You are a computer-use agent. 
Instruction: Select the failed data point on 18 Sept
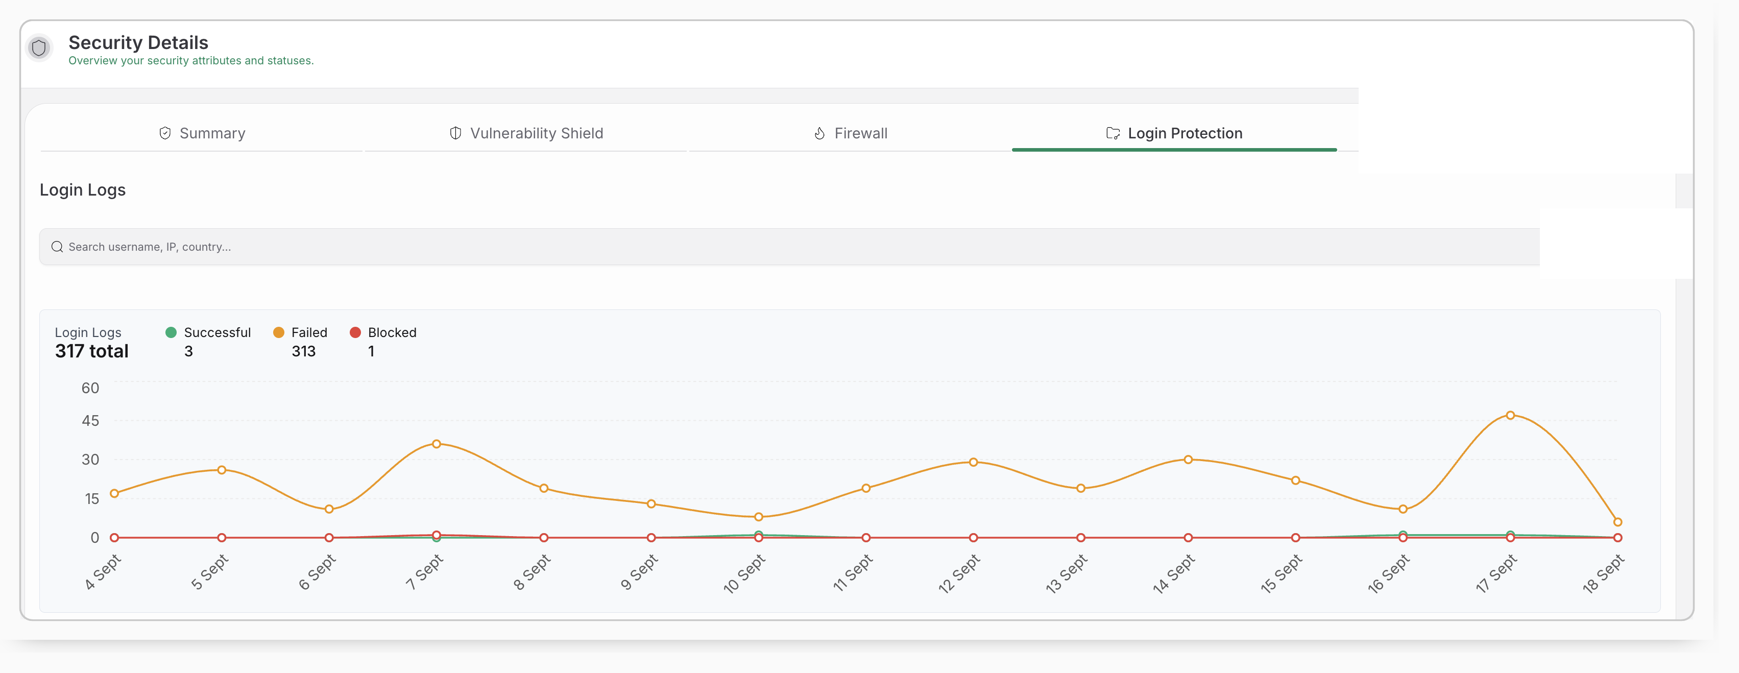(1618, 522)
